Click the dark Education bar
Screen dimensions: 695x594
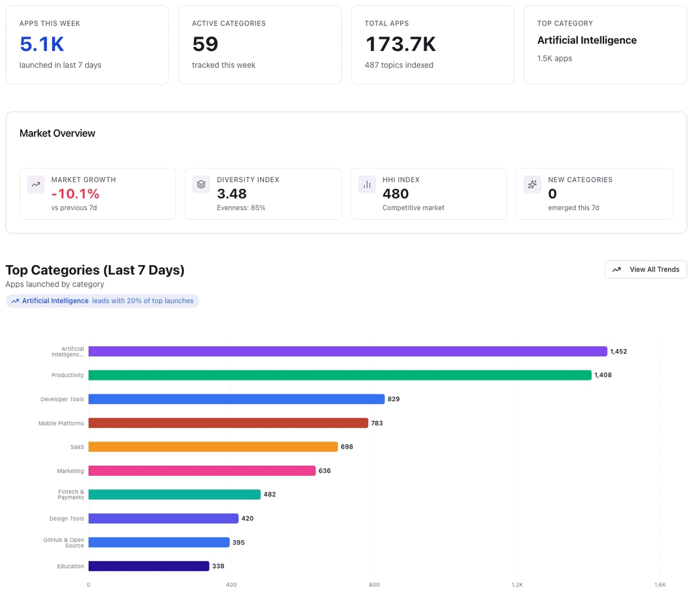coord(149,566)
